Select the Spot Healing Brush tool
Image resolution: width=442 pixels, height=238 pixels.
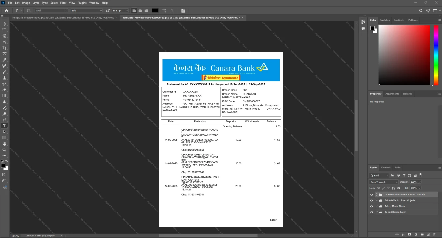point(5,66)
